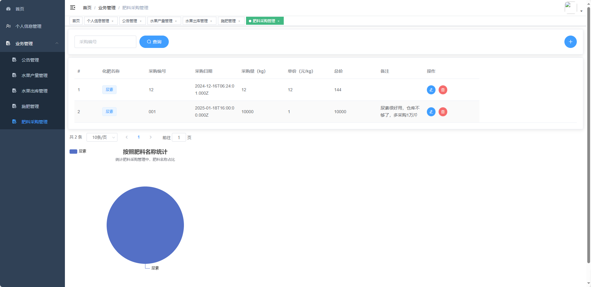This screenshot has height=287, width=591.
Task: Delete the first row purchase record
Action: coord(443,90)
